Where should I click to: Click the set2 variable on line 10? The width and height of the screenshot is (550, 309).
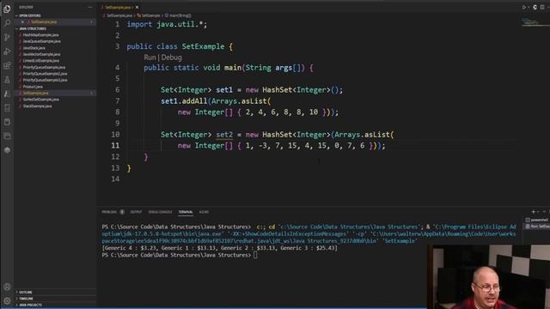point(224,135)
